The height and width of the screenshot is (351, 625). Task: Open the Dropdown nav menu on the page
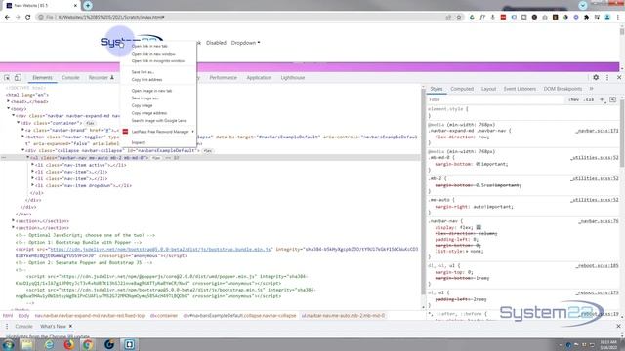point(245,43)
